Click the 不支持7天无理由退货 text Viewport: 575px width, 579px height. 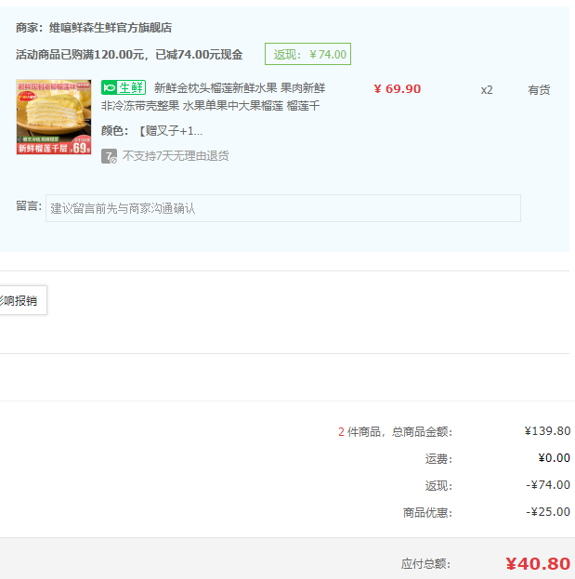(176, 156)
